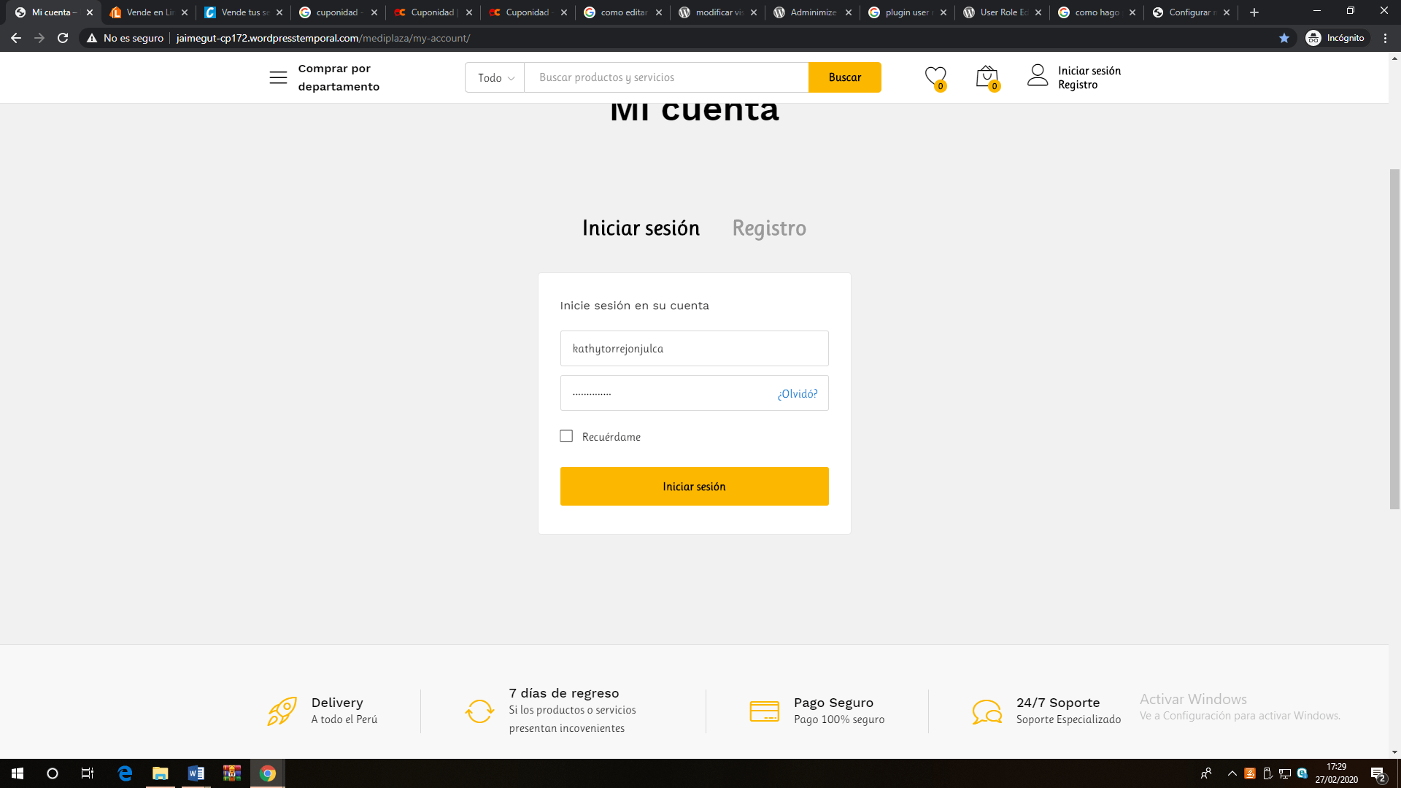Open the shopping bag cart icon
The width and height of the screenshot is (1401, 788).
[x=987, y=77]
